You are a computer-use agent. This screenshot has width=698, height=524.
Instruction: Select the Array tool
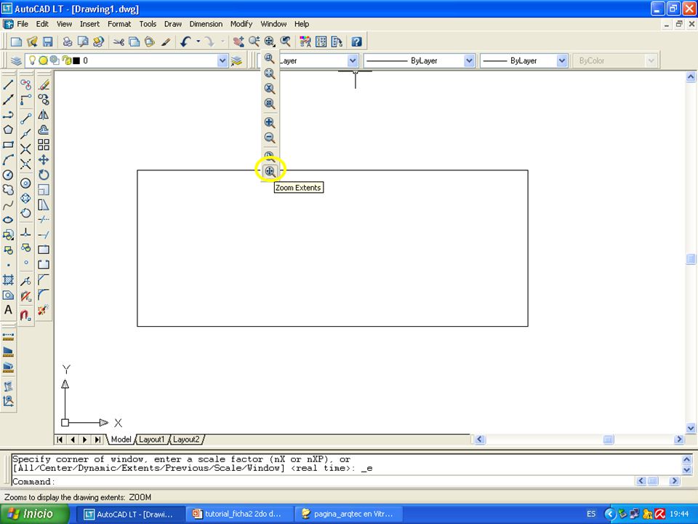tap(44, 145)
